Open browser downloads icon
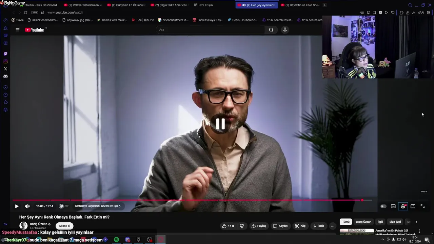 [x=414, y=13]
